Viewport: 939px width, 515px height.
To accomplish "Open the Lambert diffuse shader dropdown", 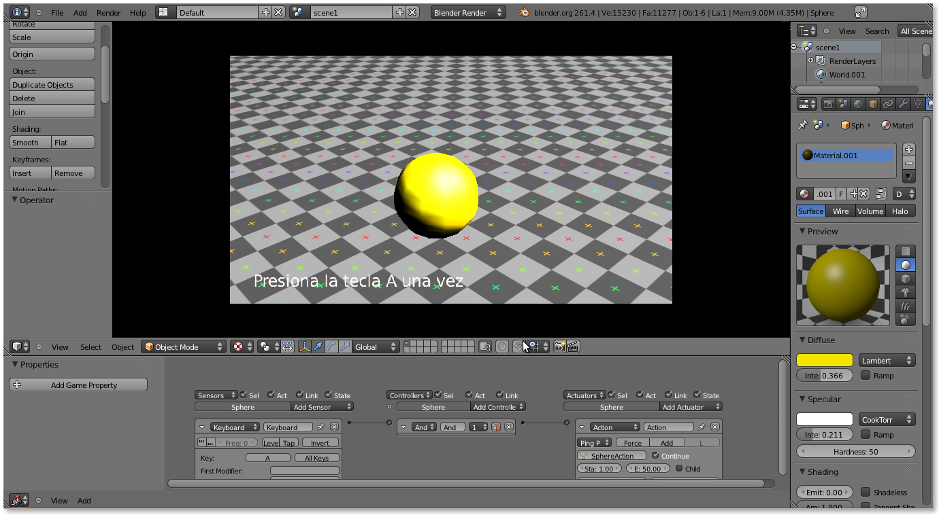I will 887,361.
